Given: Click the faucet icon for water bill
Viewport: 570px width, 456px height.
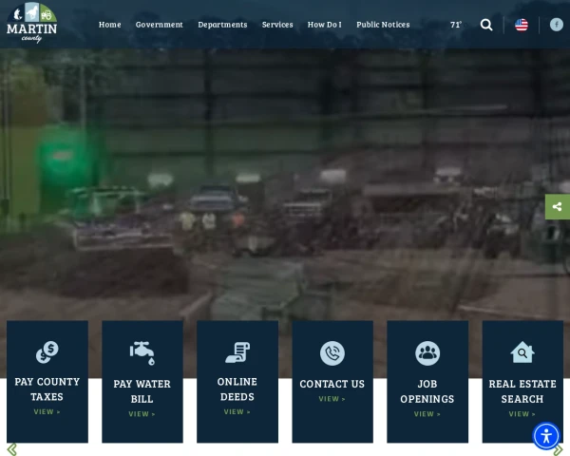Looking at the screenshot, I should 142,353.
